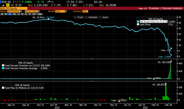Click the signal bars icon in header
Image resolution: width=184 pixels, height=109 pixels.
coord(3,5)
